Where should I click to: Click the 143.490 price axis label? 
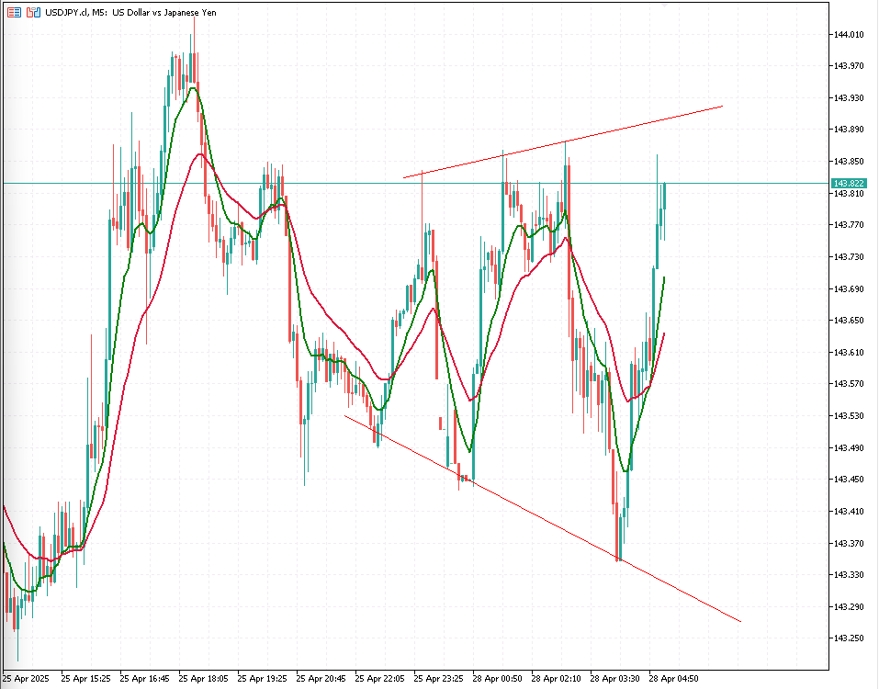tap(849, 447)
